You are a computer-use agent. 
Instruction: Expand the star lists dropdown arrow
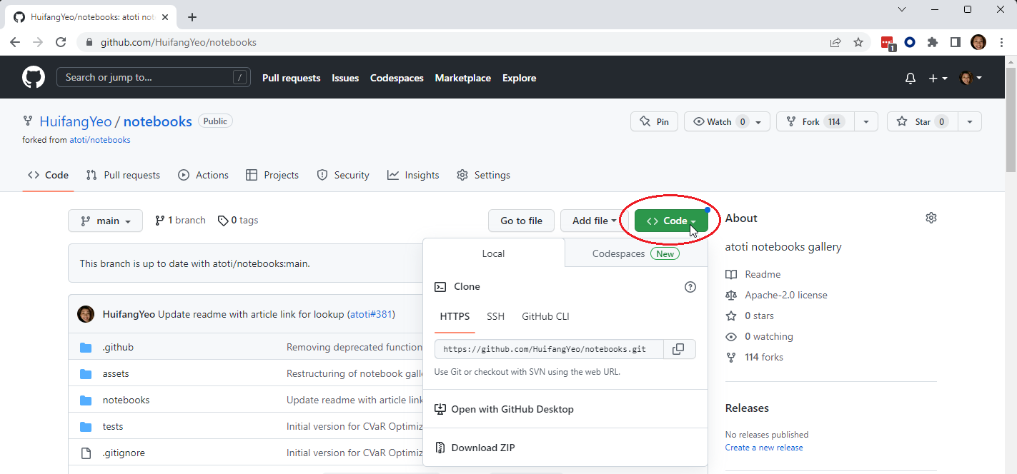pyautogui.click(x=970, y=121)
